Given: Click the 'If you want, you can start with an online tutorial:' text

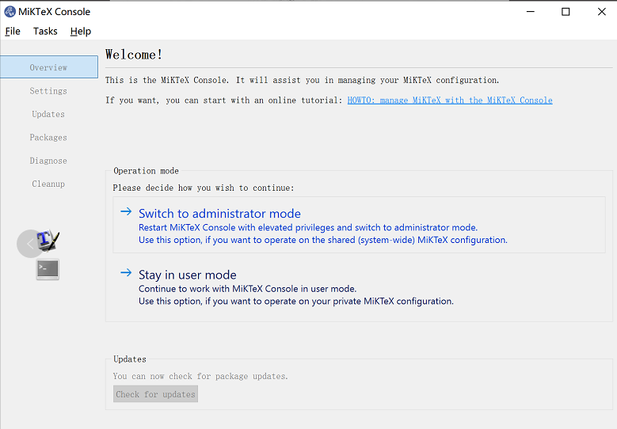Looking at the screenshot, I should tap(224, 101).
